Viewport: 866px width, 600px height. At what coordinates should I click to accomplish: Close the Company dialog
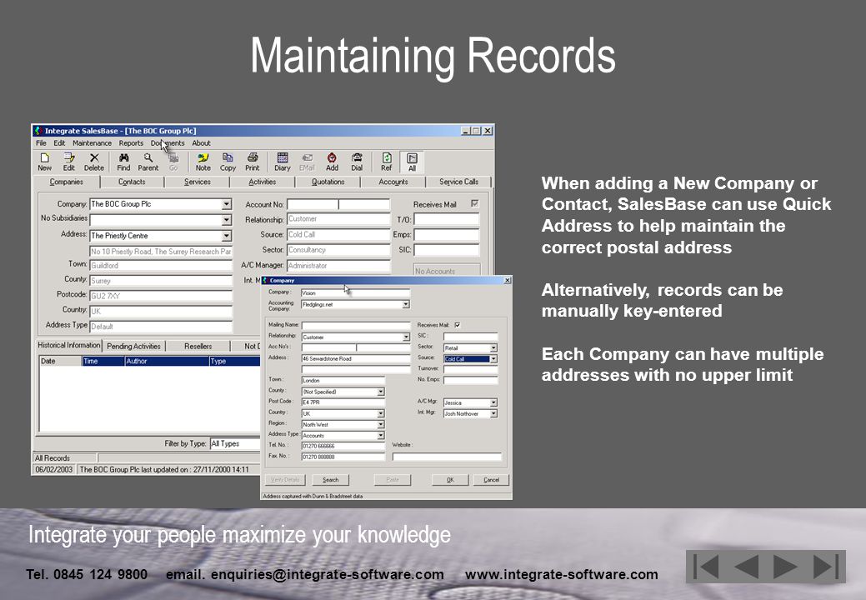pos(507,280)
